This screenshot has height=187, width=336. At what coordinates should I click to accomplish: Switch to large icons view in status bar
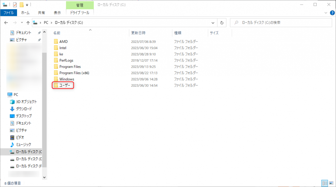click(330, 183)
